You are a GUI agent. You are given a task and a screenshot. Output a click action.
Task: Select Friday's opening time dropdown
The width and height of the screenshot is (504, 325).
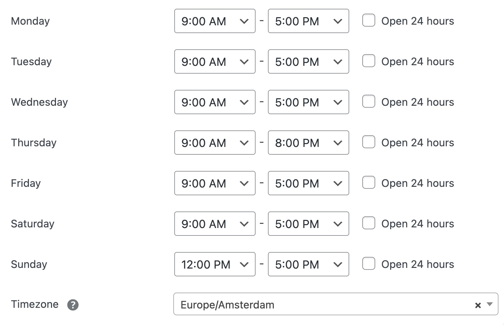tap(215, 183)
